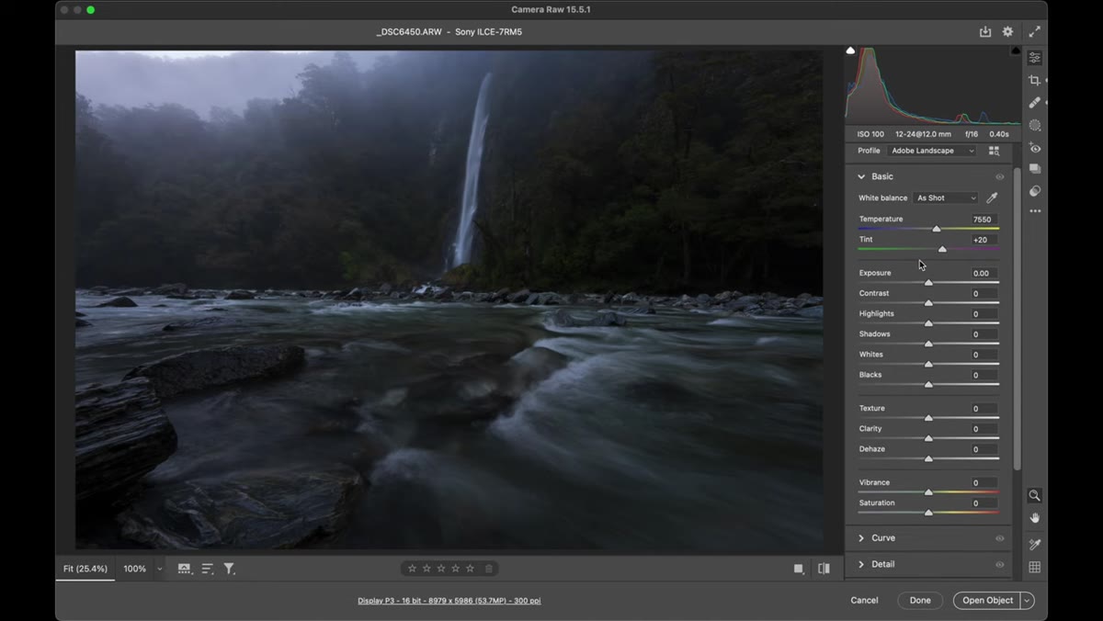Click the Open Object button

click(987, 601)
